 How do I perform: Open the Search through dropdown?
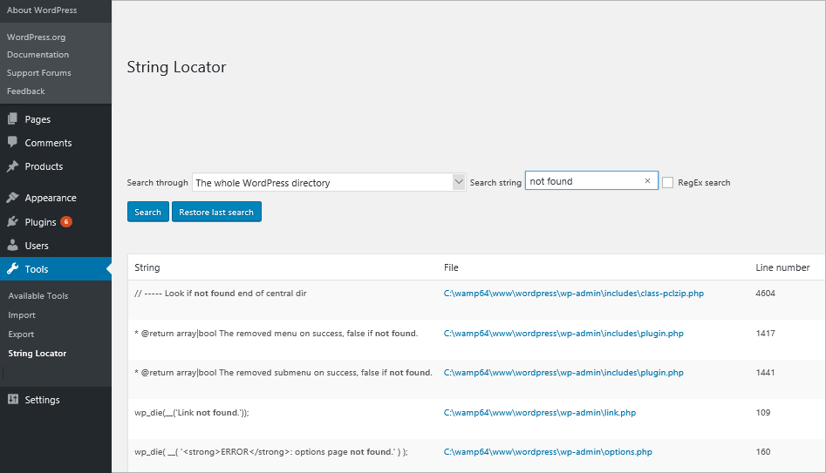click(330, 182)
